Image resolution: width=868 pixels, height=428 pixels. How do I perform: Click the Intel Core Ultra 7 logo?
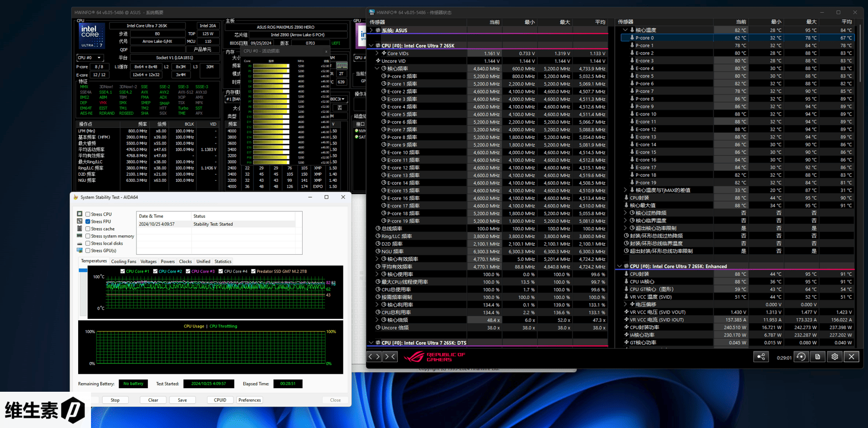click(92, 35)
